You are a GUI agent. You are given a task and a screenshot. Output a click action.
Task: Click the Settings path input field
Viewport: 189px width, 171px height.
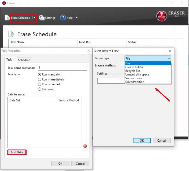click(111, 81)
